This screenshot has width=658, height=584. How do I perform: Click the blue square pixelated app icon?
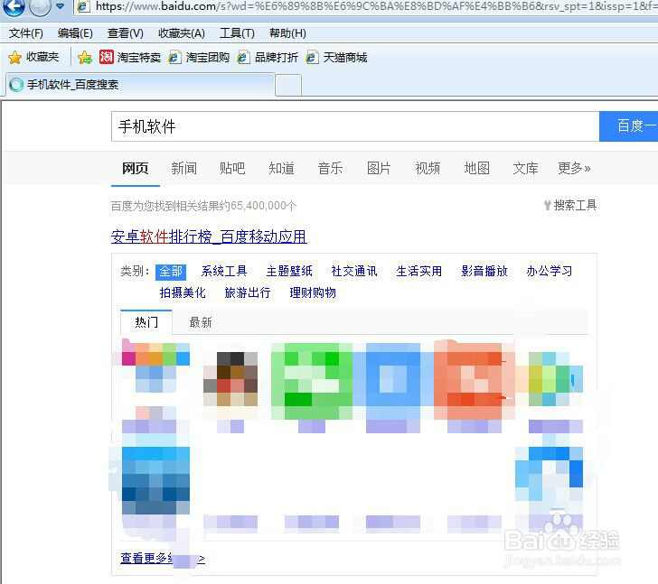coord(393,381)
